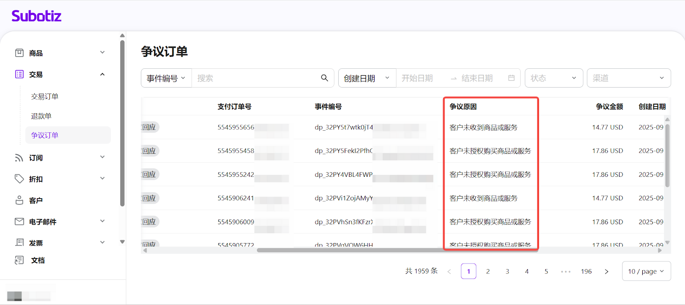The image size is (685, 305).
Task: Open the 文档 documentation page
Action: tap(38, 260)
